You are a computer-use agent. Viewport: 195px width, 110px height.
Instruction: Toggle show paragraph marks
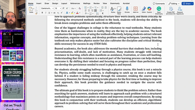103,13
